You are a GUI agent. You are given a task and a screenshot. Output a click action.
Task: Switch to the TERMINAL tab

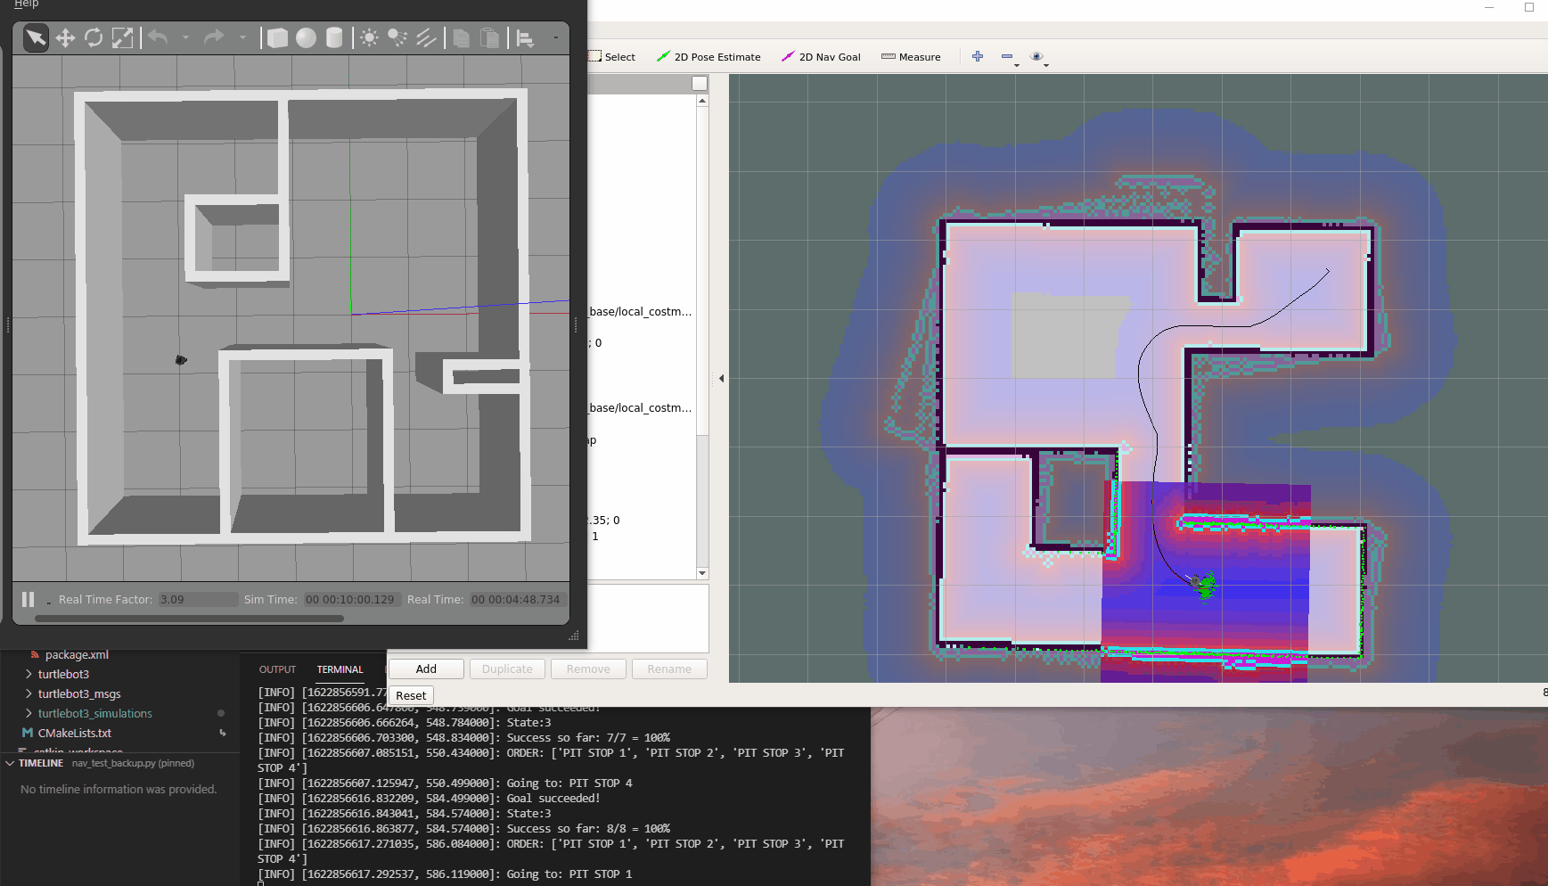click(x=340, y=669)
